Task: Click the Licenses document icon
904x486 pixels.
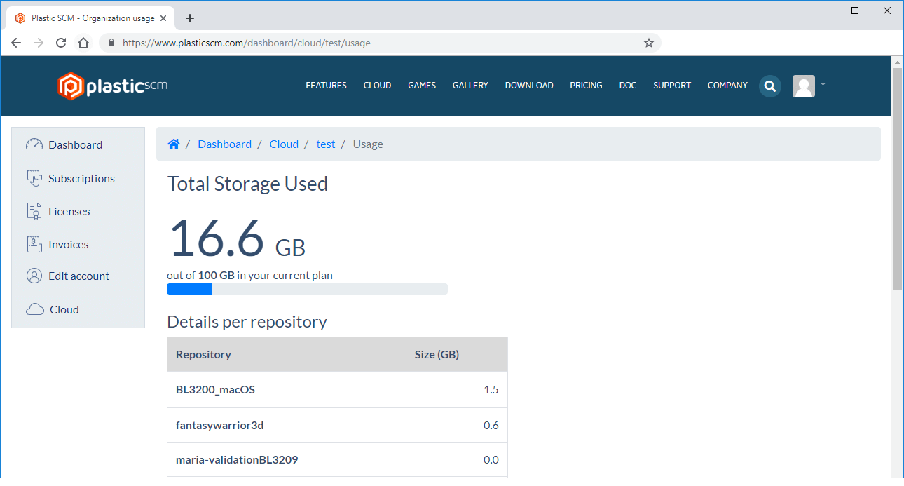Action: 34,211
